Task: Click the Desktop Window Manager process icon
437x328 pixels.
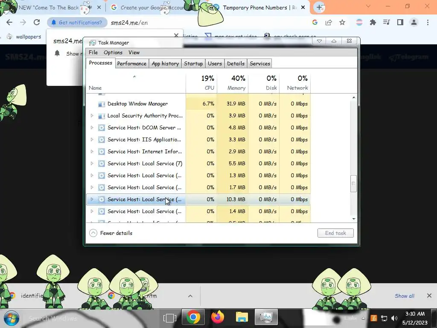Action: [102, 104]
